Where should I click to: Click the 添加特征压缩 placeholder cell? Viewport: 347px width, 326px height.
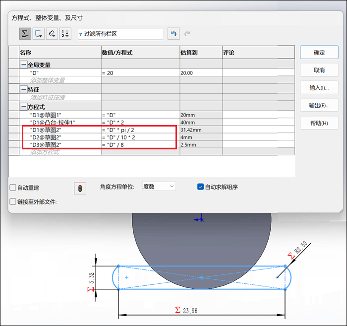[x=60, y=97]
